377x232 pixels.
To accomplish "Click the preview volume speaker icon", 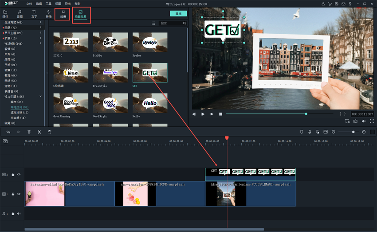I will (x=364, y=121).
